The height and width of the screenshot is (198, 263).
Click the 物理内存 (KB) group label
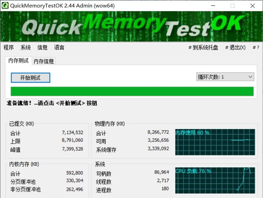coord(110,124)
